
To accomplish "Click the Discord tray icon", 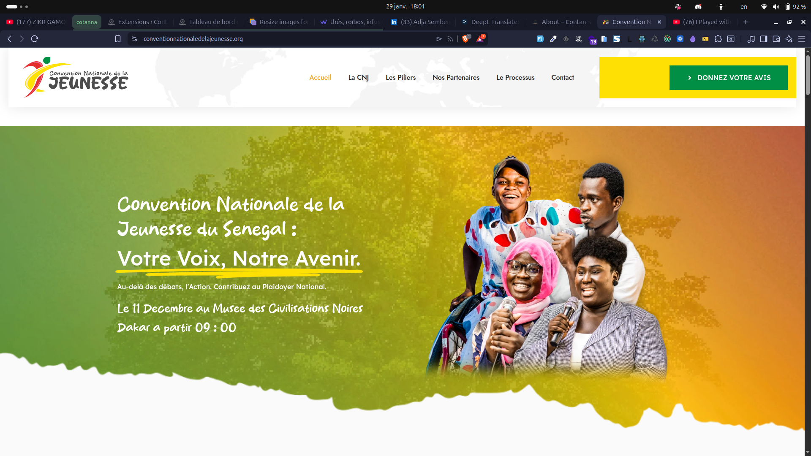I will 698,6.
